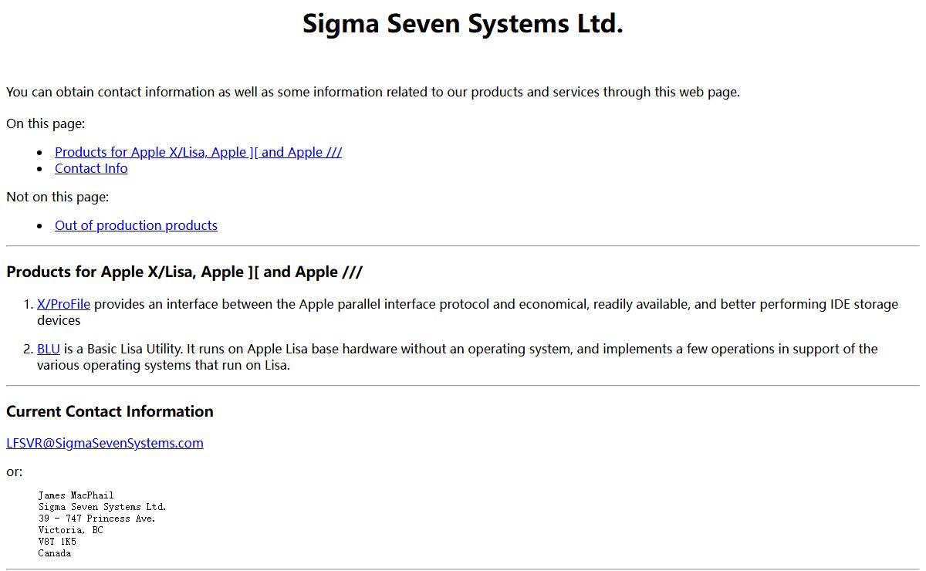This screenshot has height=571, width=926.
Task: Open the BLU utility link
Action: [49, 349]
